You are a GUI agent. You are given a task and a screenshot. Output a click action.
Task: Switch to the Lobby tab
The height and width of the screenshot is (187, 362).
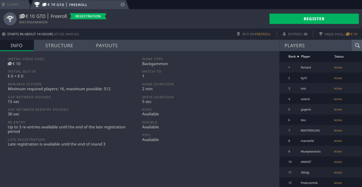[13, 4]
